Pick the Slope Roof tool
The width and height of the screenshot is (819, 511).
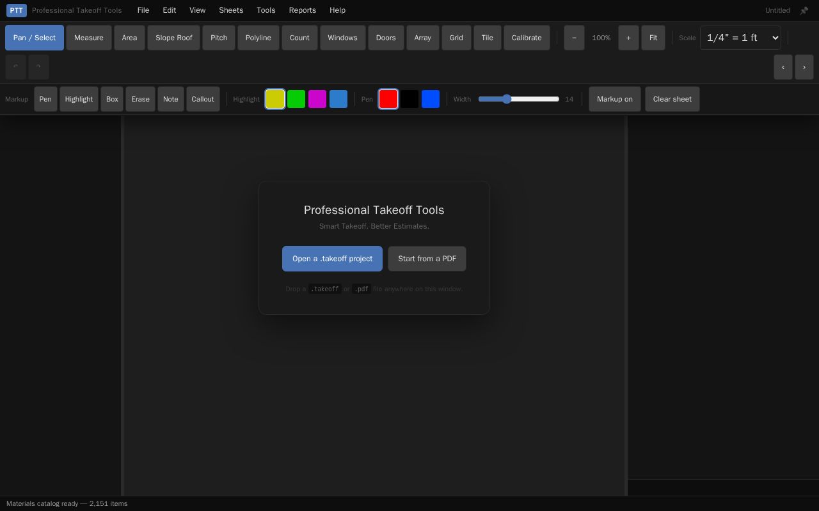click(x=174, y=38)
